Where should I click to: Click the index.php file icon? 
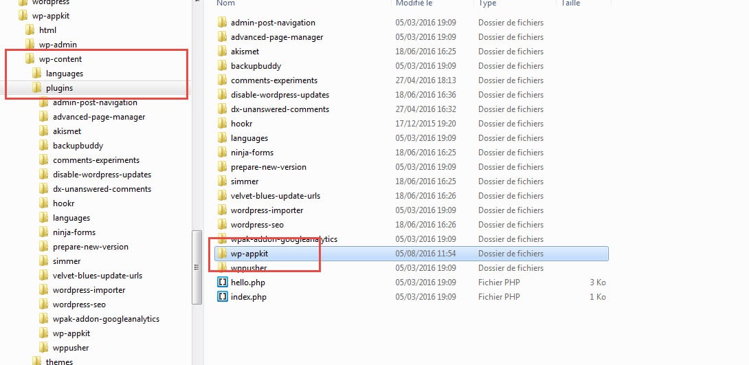(x=222, y=297)
